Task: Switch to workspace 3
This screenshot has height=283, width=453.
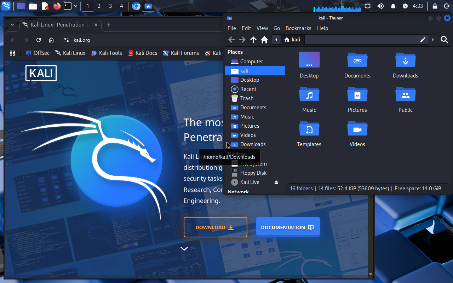Action: (110, 6)
